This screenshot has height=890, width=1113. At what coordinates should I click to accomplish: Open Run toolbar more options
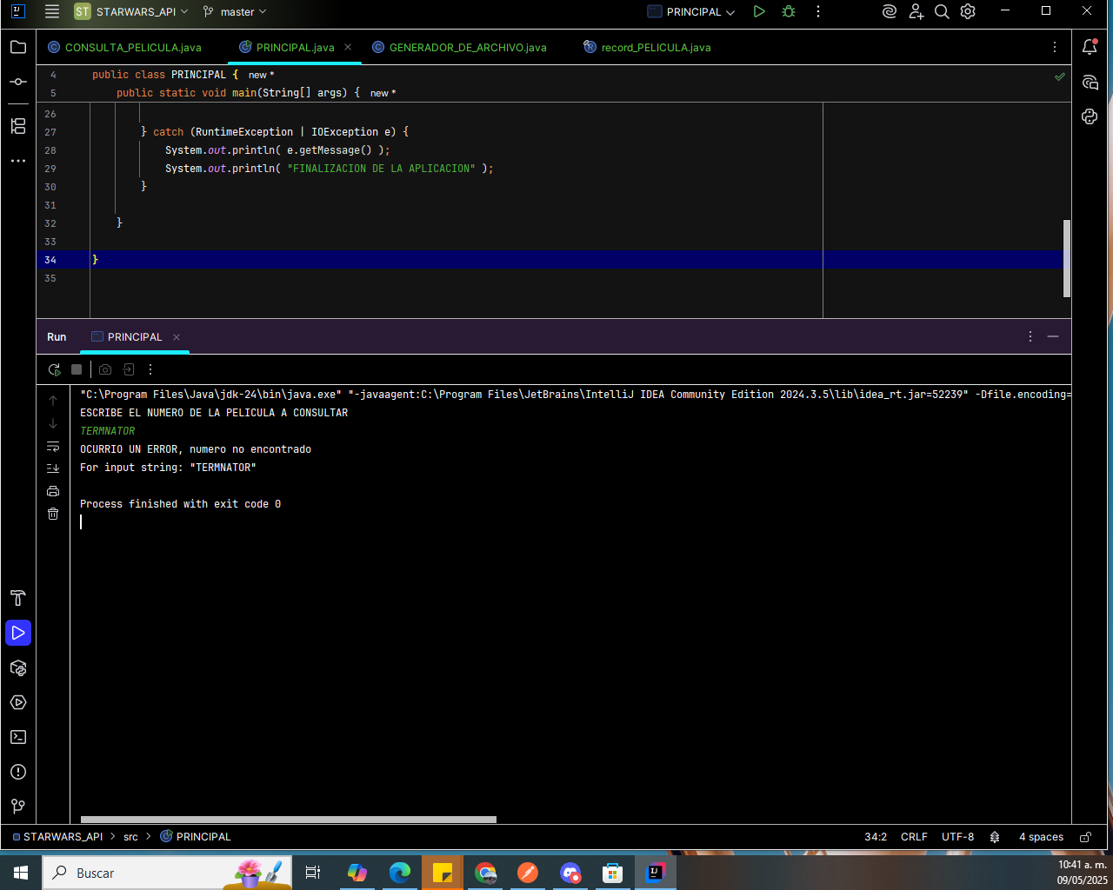point(150,369)
